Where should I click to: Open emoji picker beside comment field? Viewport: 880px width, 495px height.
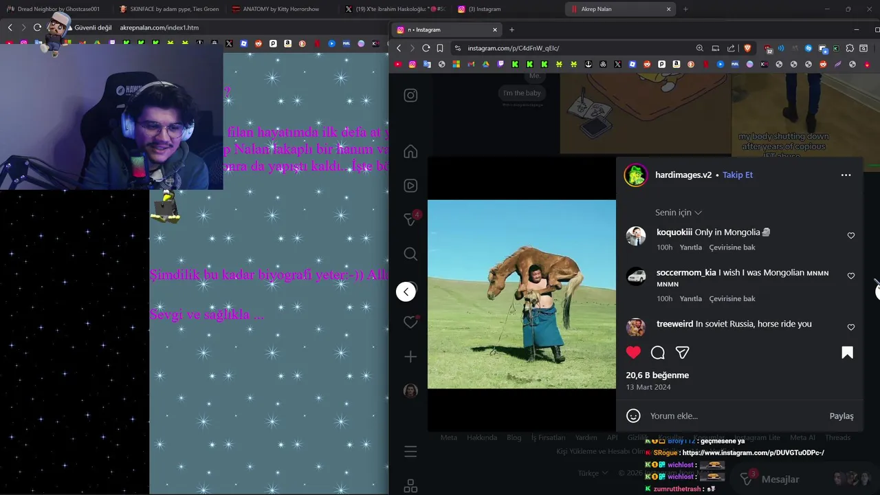pyautogui.click(x=633, y=416)
